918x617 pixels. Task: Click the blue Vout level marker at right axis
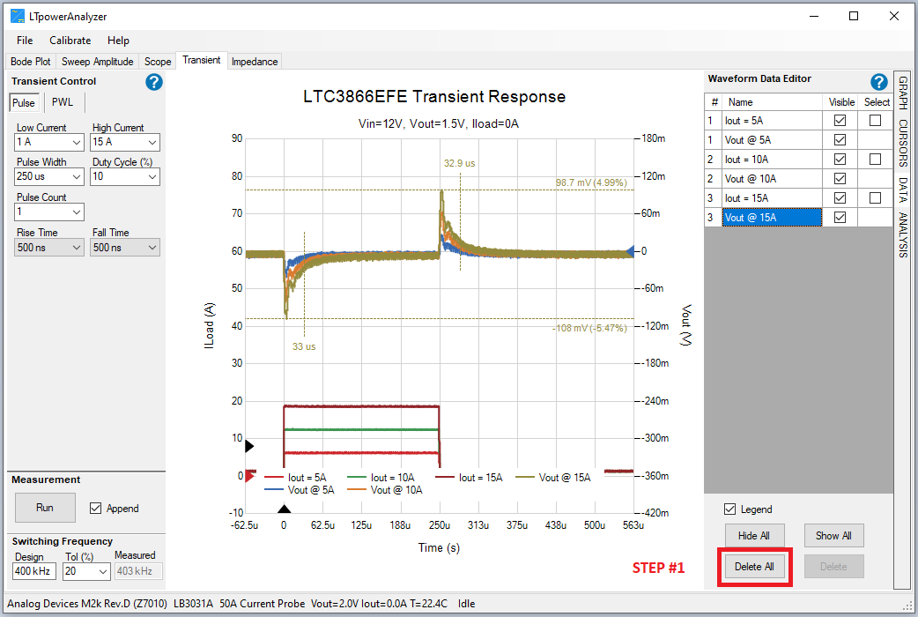(x=629, y=252)
